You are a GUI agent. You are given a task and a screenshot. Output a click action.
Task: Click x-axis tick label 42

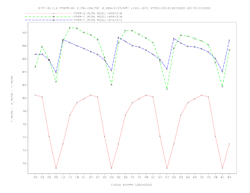(132, 177)
